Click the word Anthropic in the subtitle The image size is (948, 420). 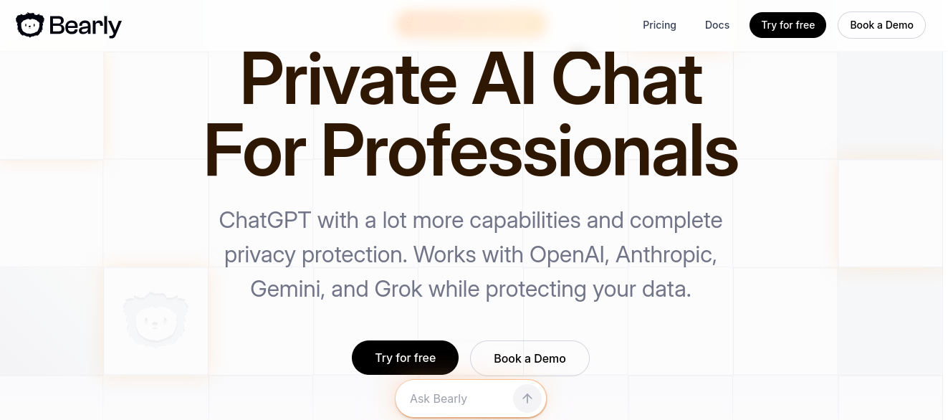666,254
